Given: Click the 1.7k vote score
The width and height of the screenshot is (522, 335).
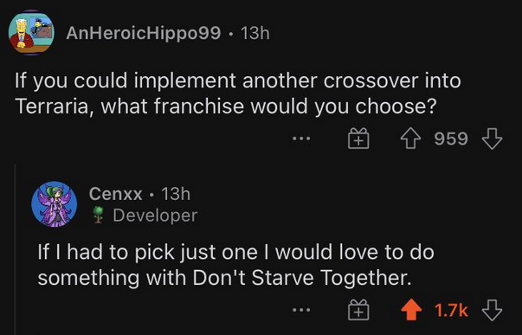Looking at the screenshot, I should pos(451,311).
